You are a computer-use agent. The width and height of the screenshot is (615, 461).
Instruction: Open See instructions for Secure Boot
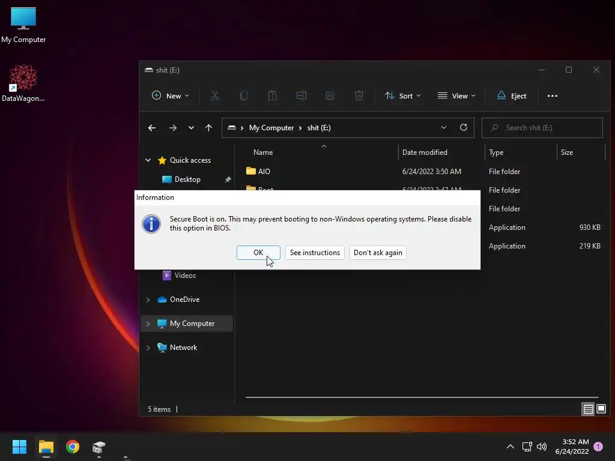click(315, 253)
